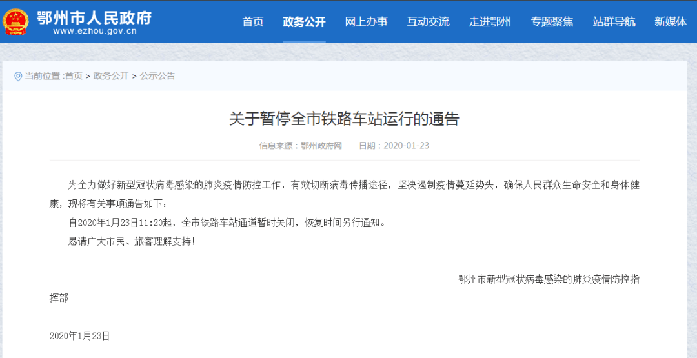Click the 鄂州市人民政府 site title
The width and height of the screenshot is (697, 358).
pos(94,17)
